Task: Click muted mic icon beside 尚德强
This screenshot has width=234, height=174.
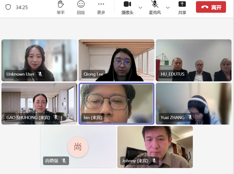Action: [64, 160]
